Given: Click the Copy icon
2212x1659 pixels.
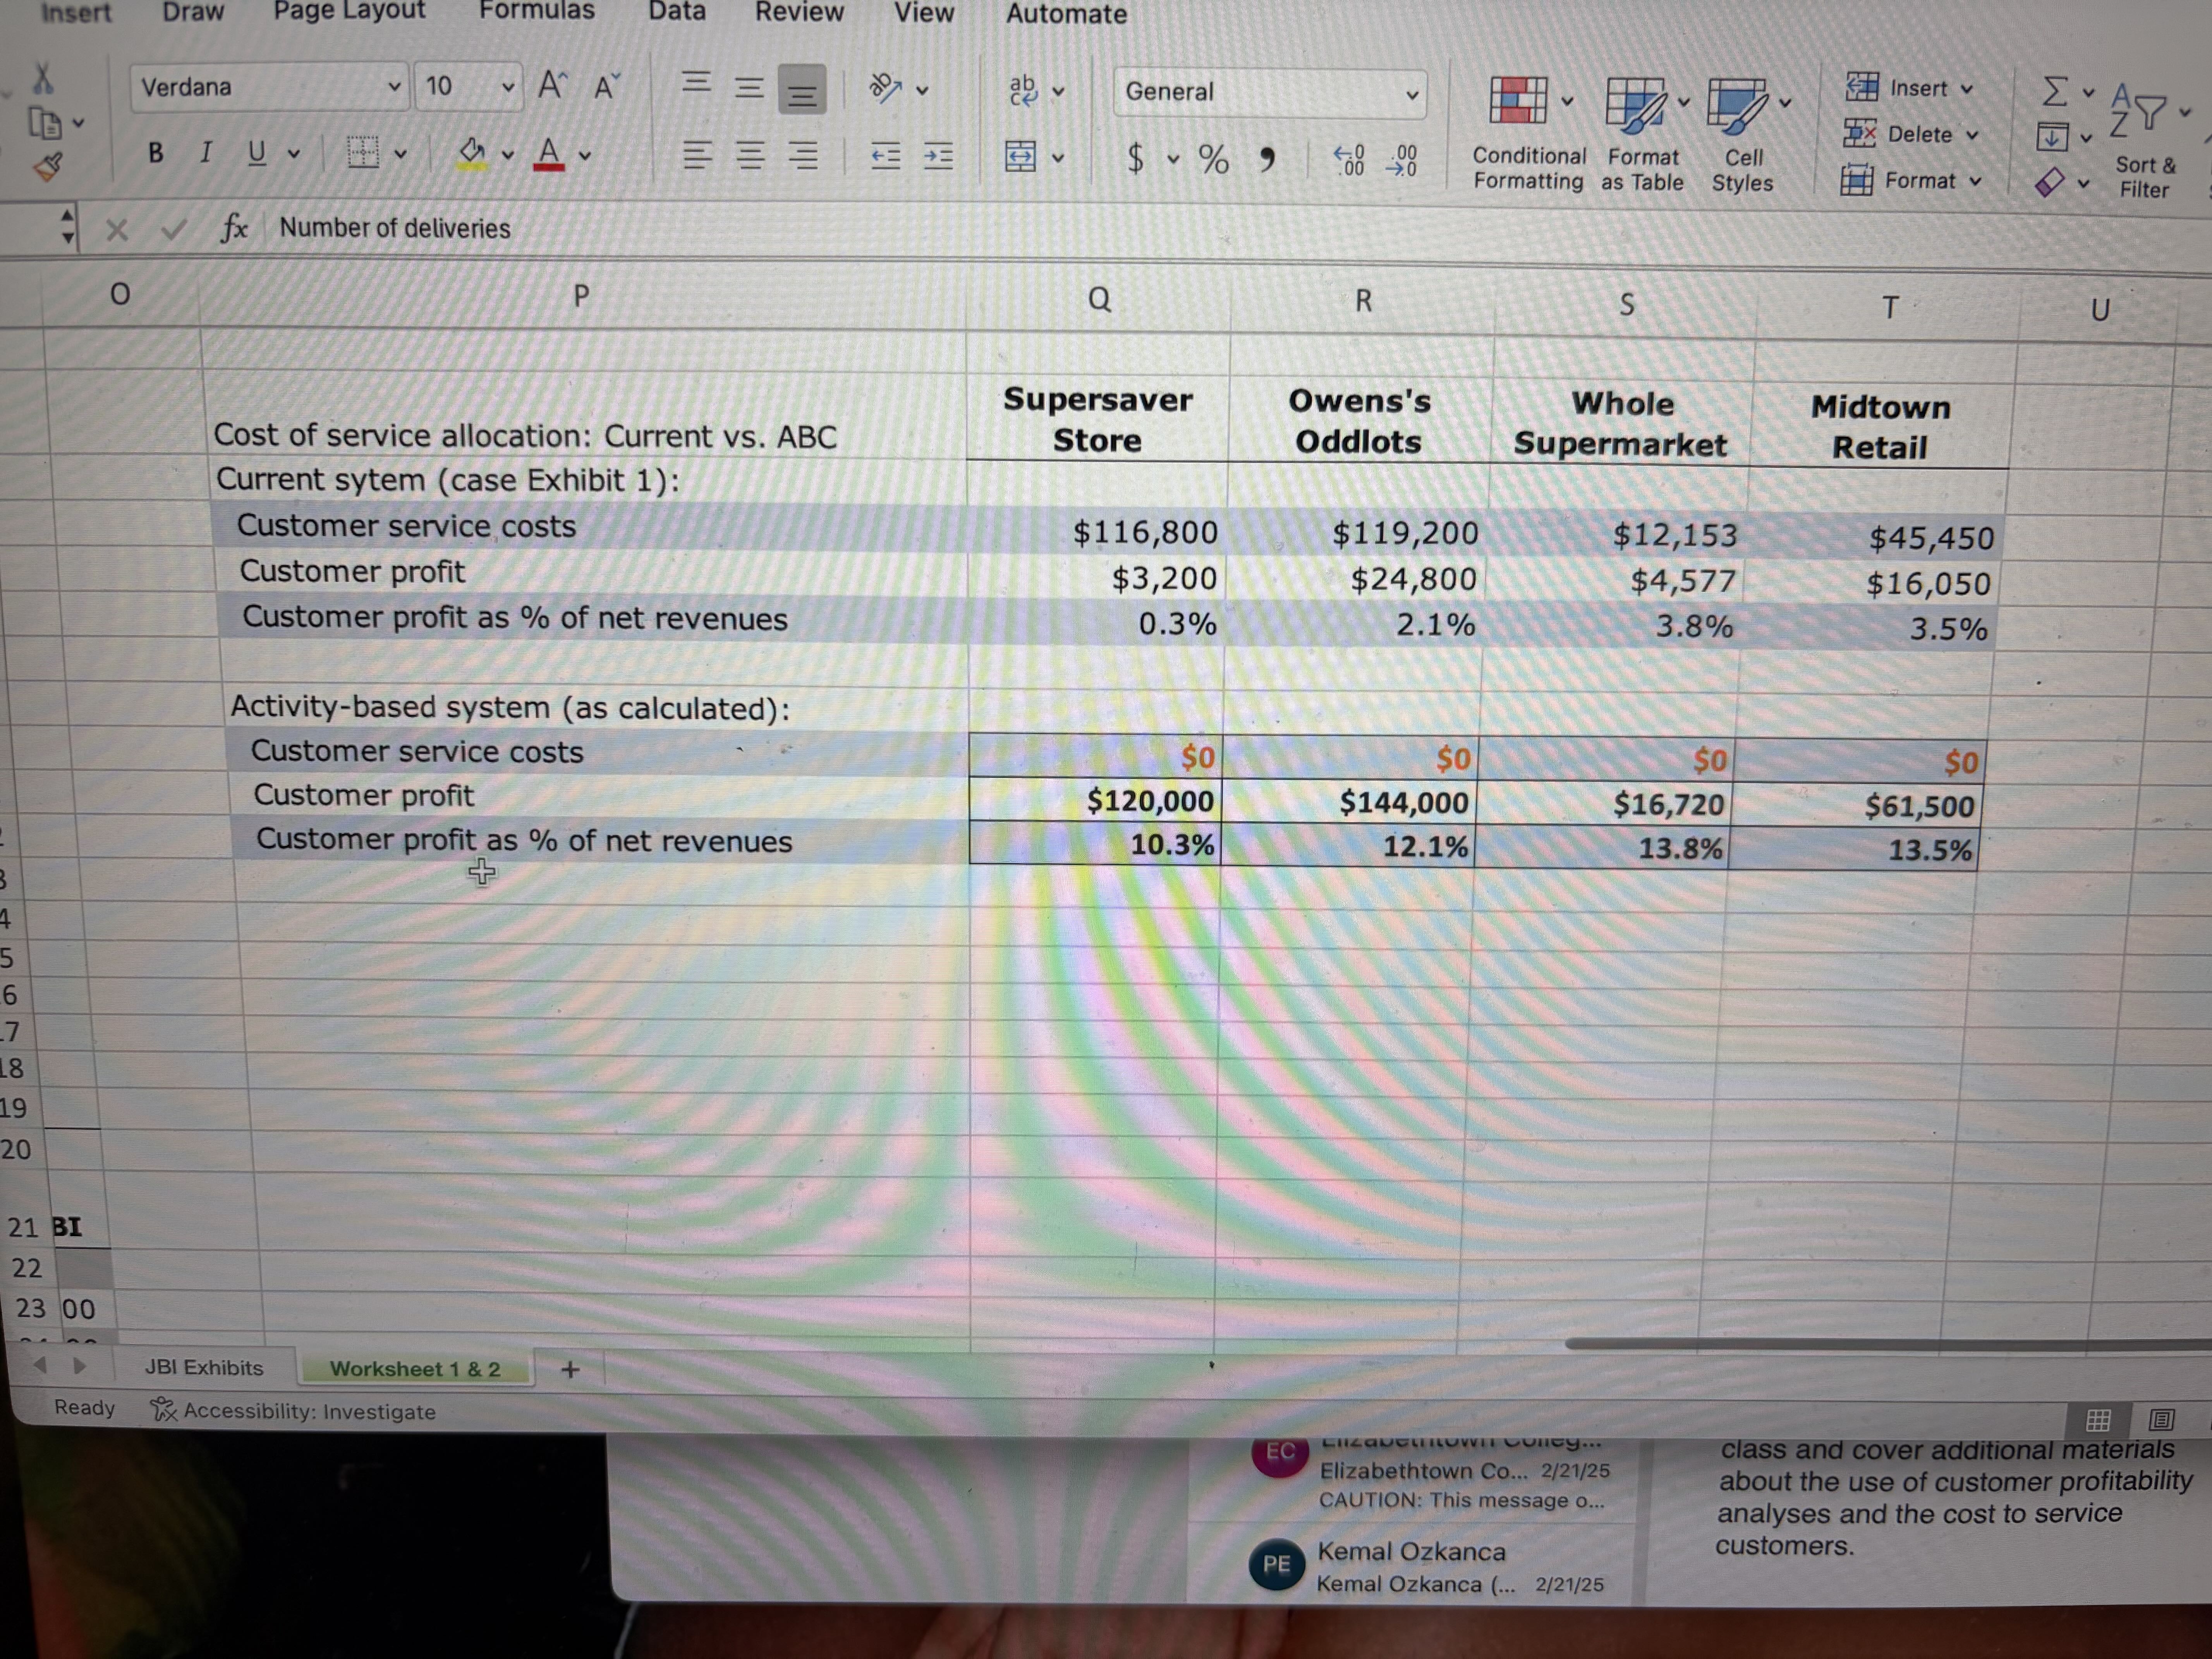Looking at the screenshot, I should tap(45, 124).
